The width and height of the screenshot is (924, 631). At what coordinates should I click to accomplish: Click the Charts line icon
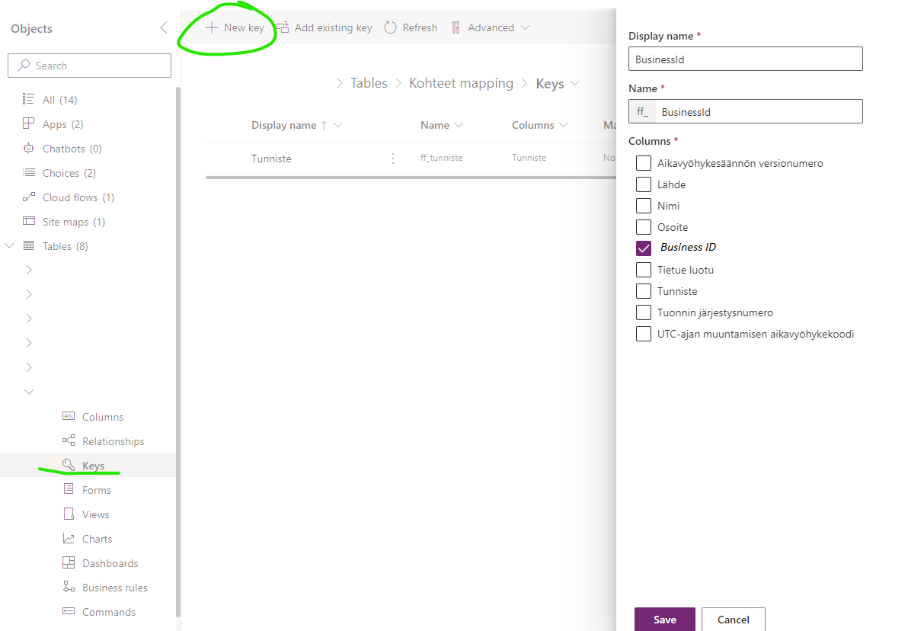point(69,538)
